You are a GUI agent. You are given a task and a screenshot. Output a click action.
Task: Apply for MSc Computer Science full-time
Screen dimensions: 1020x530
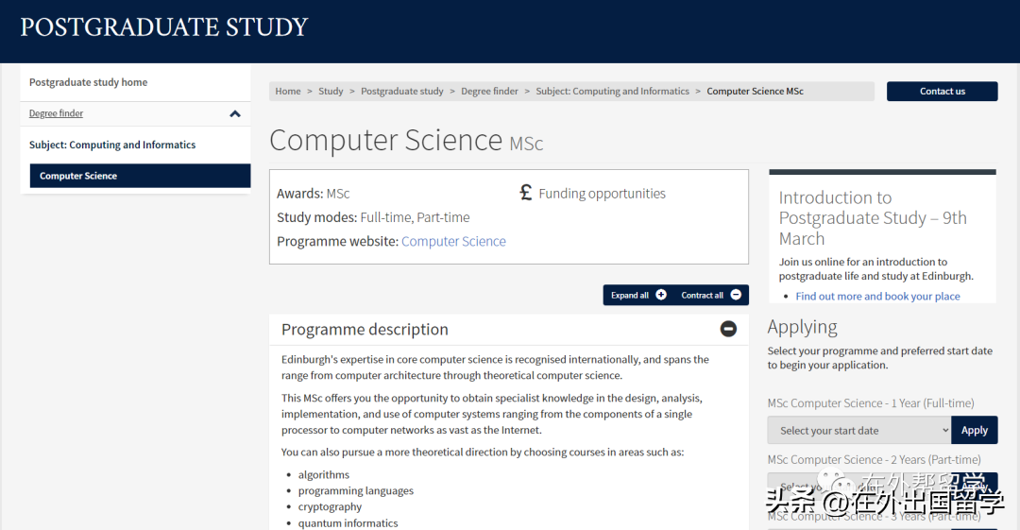(x=975, y=431)
